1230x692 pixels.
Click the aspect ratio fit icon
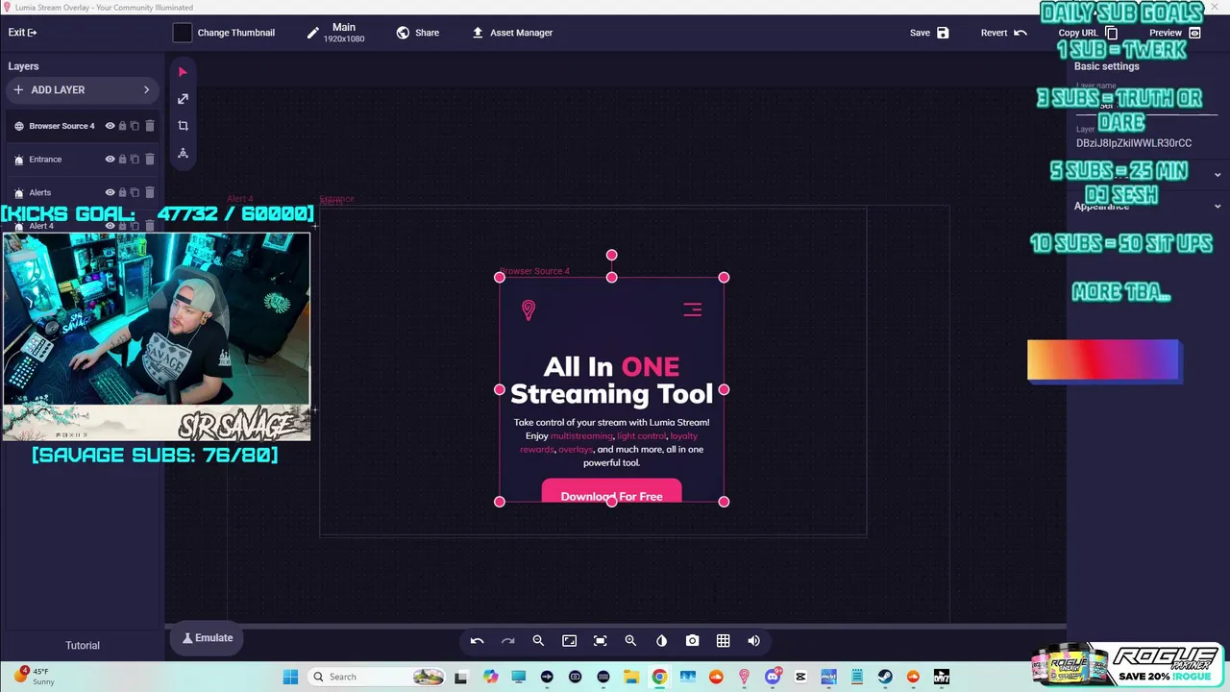(x=569, y=641)
